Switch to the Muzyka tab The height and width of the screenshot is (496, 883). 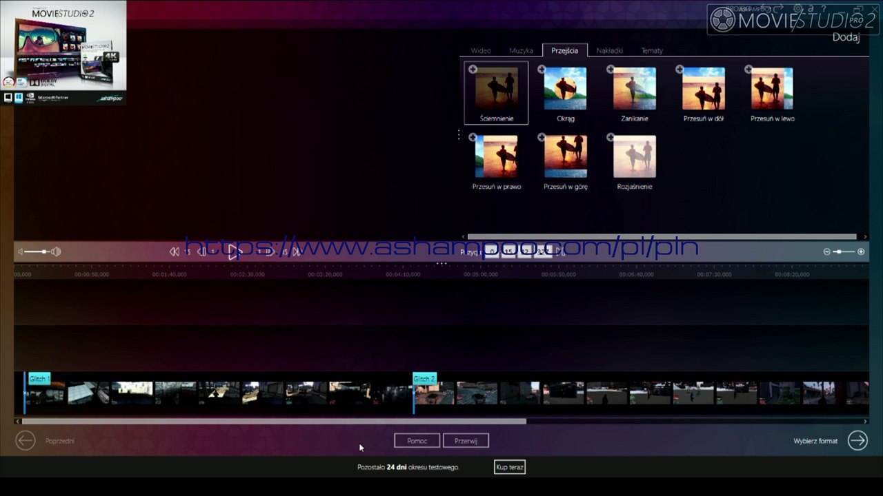coord(521,50)
